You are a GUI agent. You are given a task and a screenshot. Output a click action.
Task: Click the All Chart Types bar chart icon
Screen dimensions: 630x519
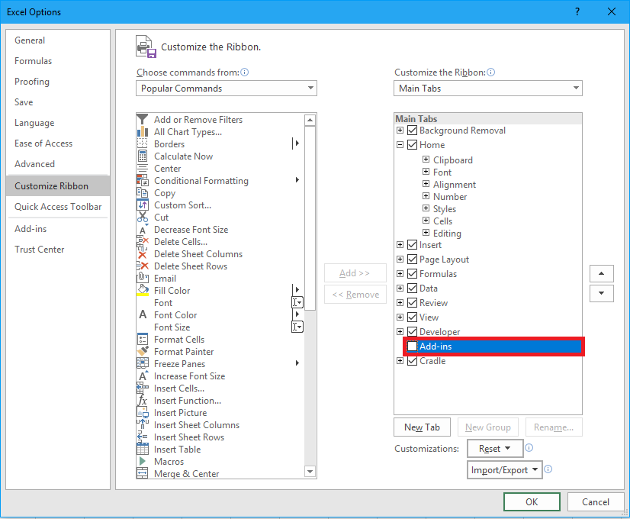[x=142, y=132]
